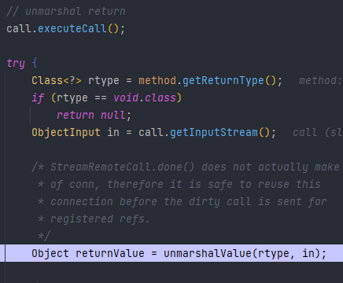Click the returnValue variable in highlighted line
The height and width of the screenshot is (283, 343).
point(110,253)
